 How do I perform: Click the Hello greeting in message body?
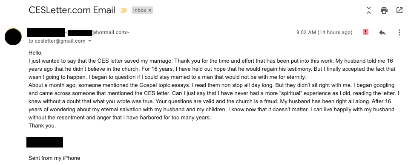(x=35, y=53)
